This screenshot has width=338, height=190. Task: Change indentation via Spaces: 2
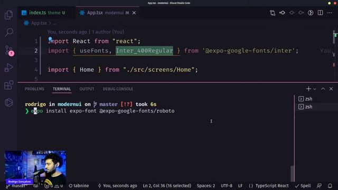pyautogui.click(x=205, y=186)
